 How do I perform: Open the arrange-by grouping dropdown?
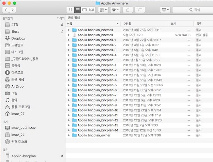coord(103,10)
